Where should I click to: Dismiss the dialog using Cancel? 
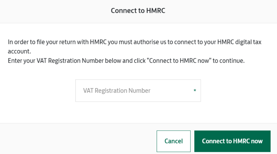[x=173, y=141]
